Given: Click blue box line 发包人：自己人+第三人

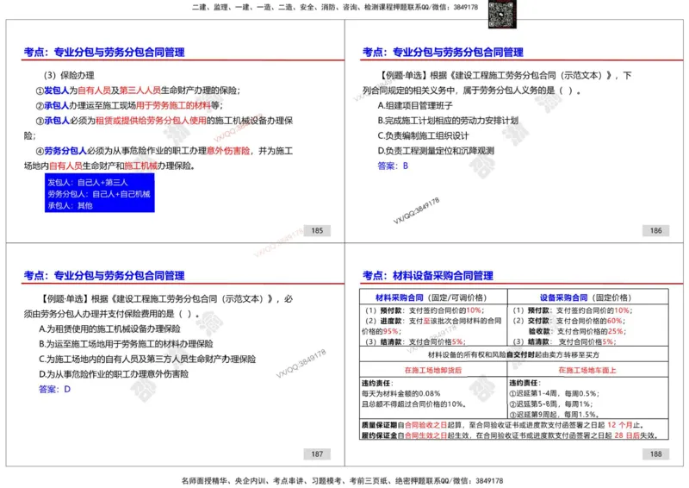Looking at the screenshot, I should (x=88, y=182).
